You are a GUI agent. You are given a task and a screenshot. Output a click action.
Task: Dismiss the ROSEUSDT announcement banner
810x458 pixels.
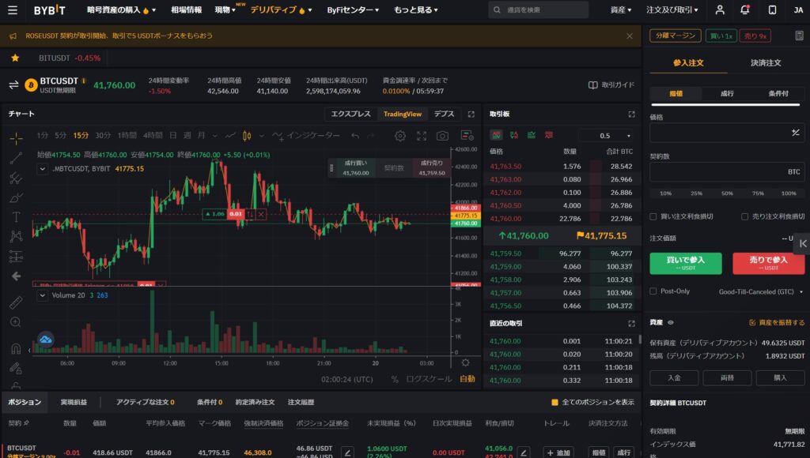click(x=629, y=36)
